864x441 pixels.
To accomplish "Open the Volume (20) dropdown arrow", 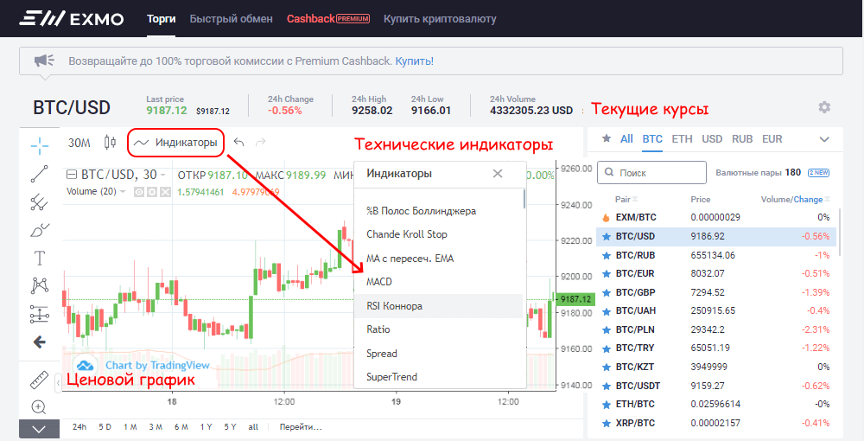I will click(123, 192).
